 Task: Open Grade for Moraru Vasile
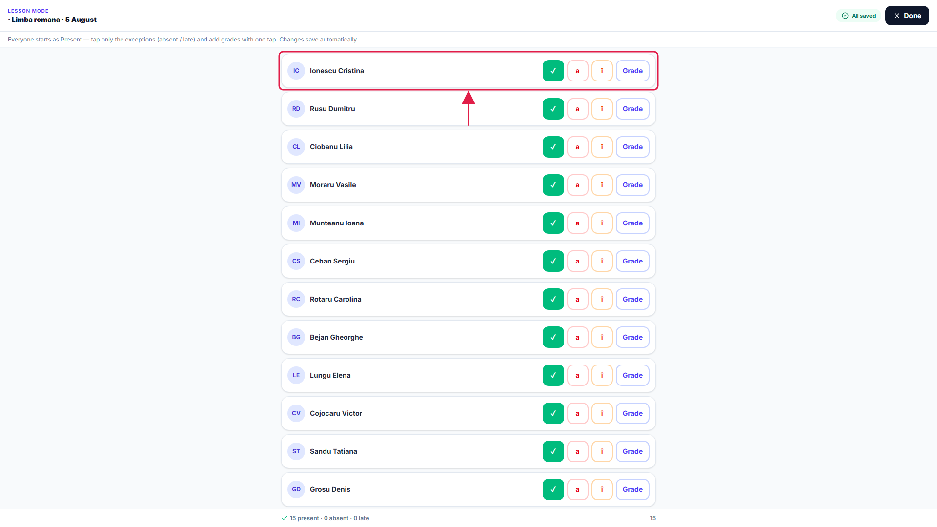(x=632, y=185)
